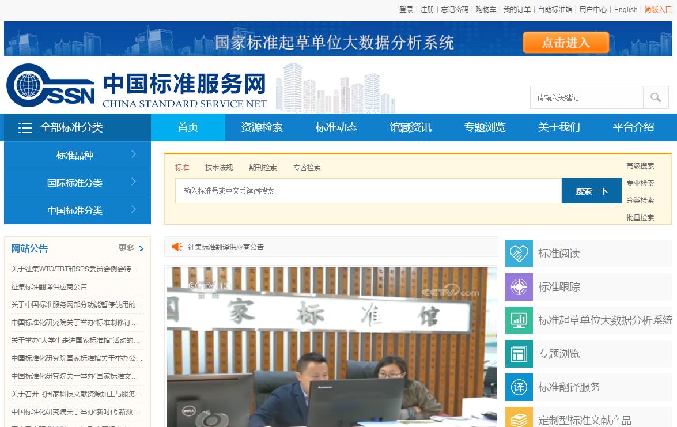Open the 资源检索 navigation menu

[x=262, y=127]
